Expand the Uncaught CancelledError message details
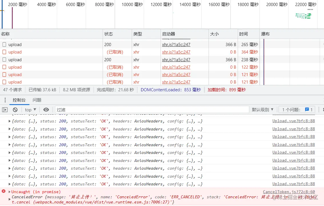 [x=9, y=192]
